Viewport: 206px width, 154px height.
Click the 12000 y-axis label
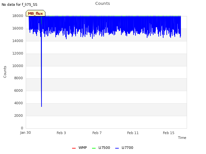tap(18, 54)
